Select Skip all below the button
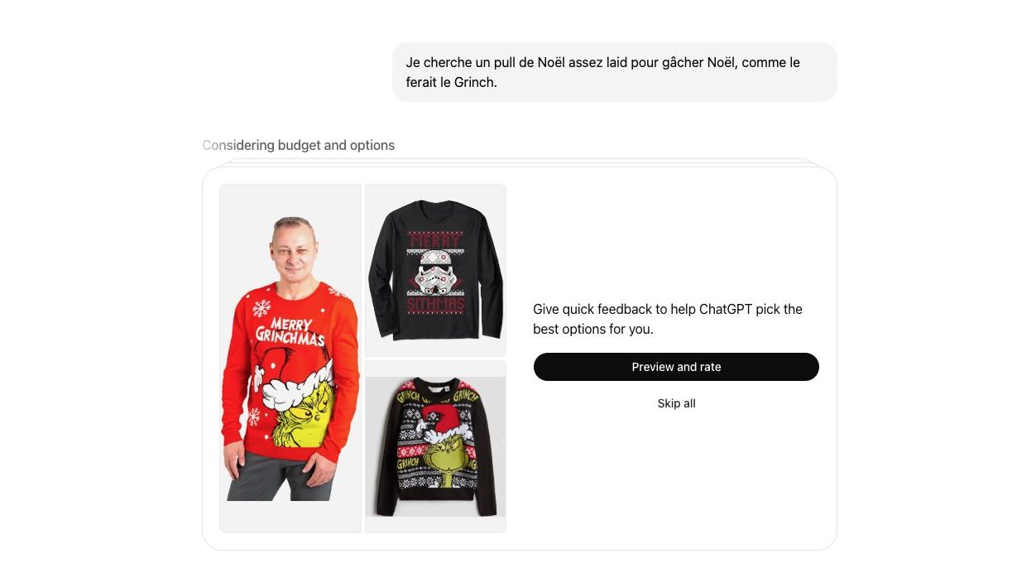1036x583 pixels. tap(676, 403)
